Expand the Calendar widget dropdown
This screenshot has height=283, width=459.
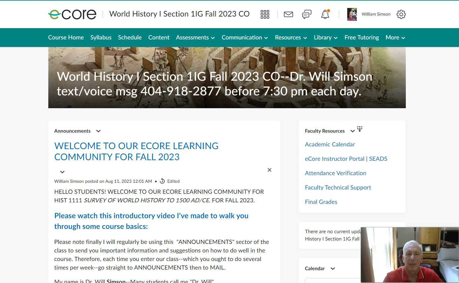pos(333,268)
